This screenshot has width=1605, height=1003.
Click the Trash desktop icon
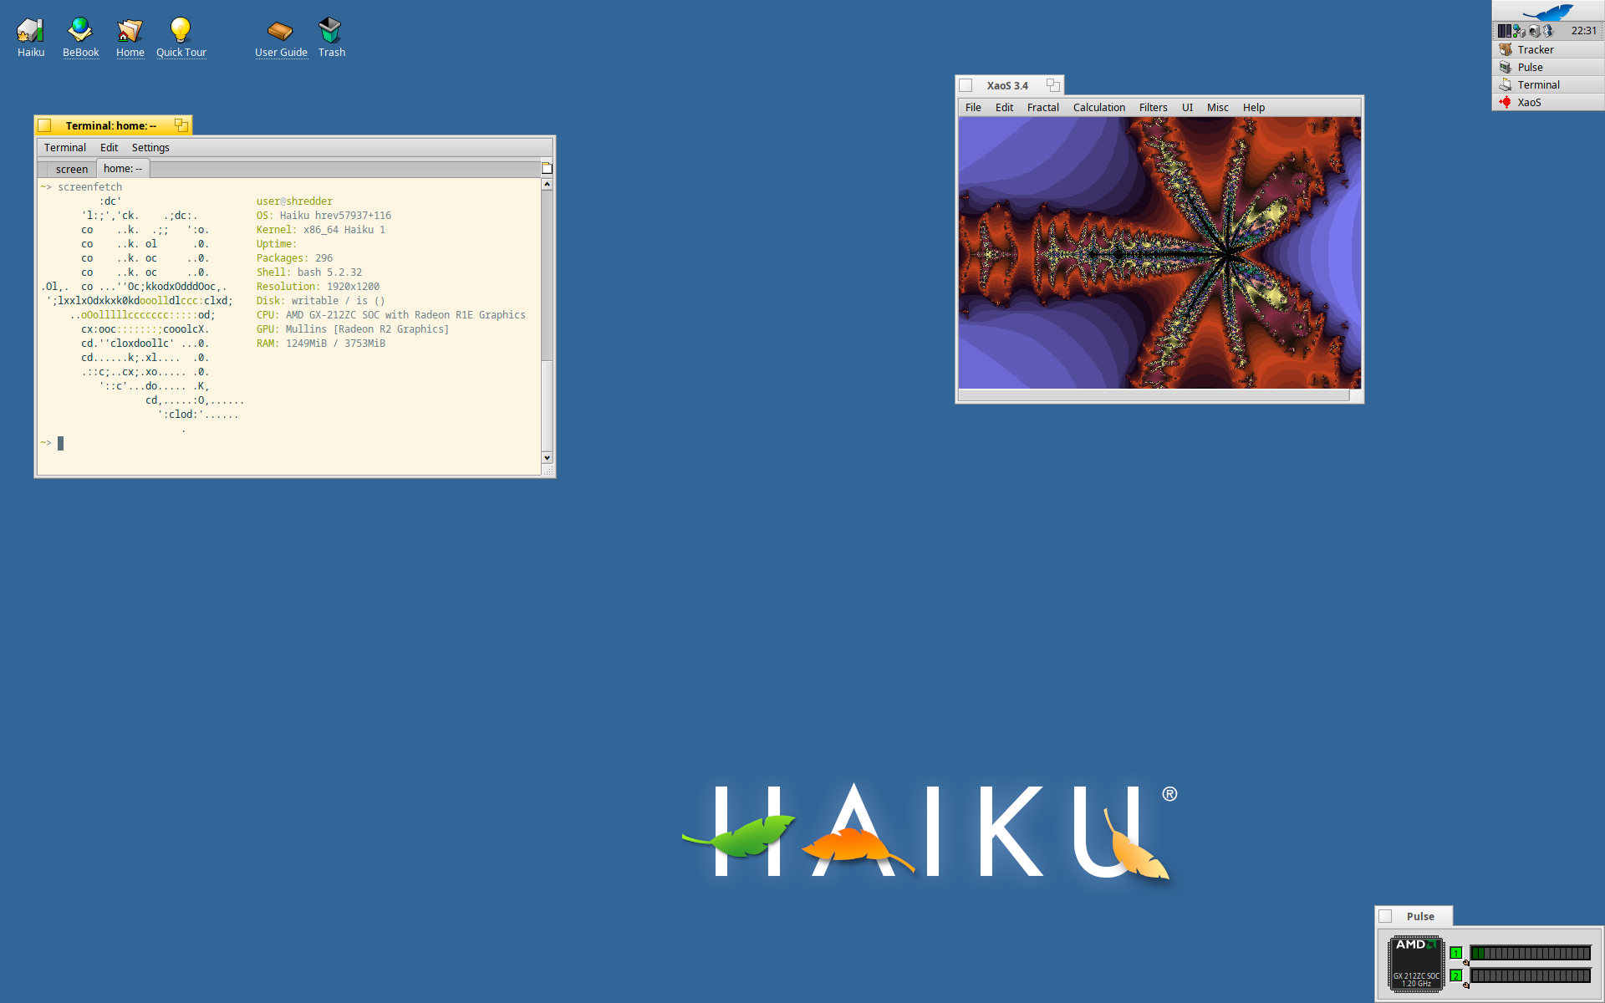point(330,31)
